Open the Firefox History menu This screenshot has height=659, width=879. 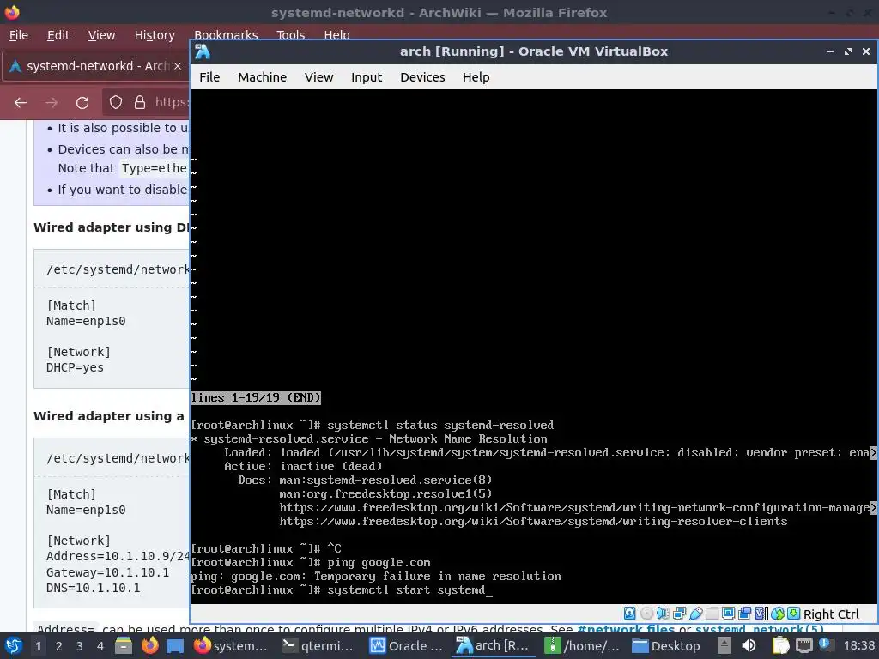pos(155,35)
